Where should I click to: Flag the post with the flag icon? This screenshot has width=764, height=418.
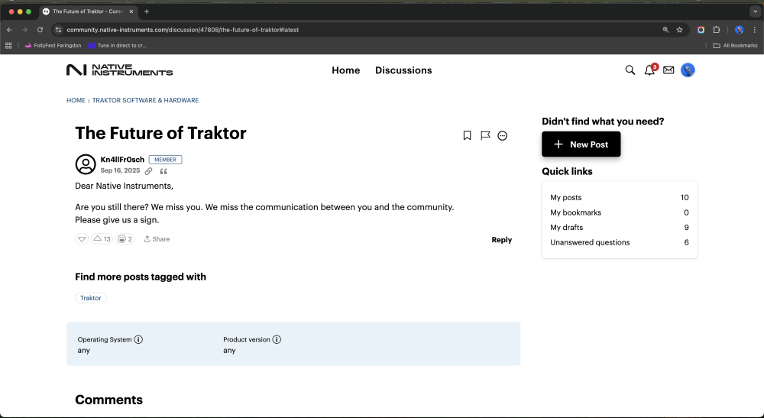[x=485, y=135]
